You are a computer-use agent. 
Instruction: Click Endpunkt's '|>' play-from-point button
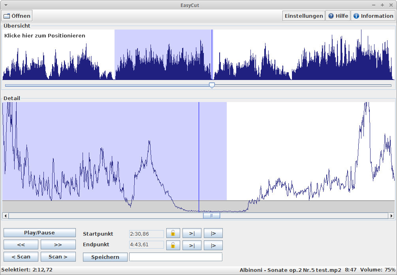[x=213, y=245]
